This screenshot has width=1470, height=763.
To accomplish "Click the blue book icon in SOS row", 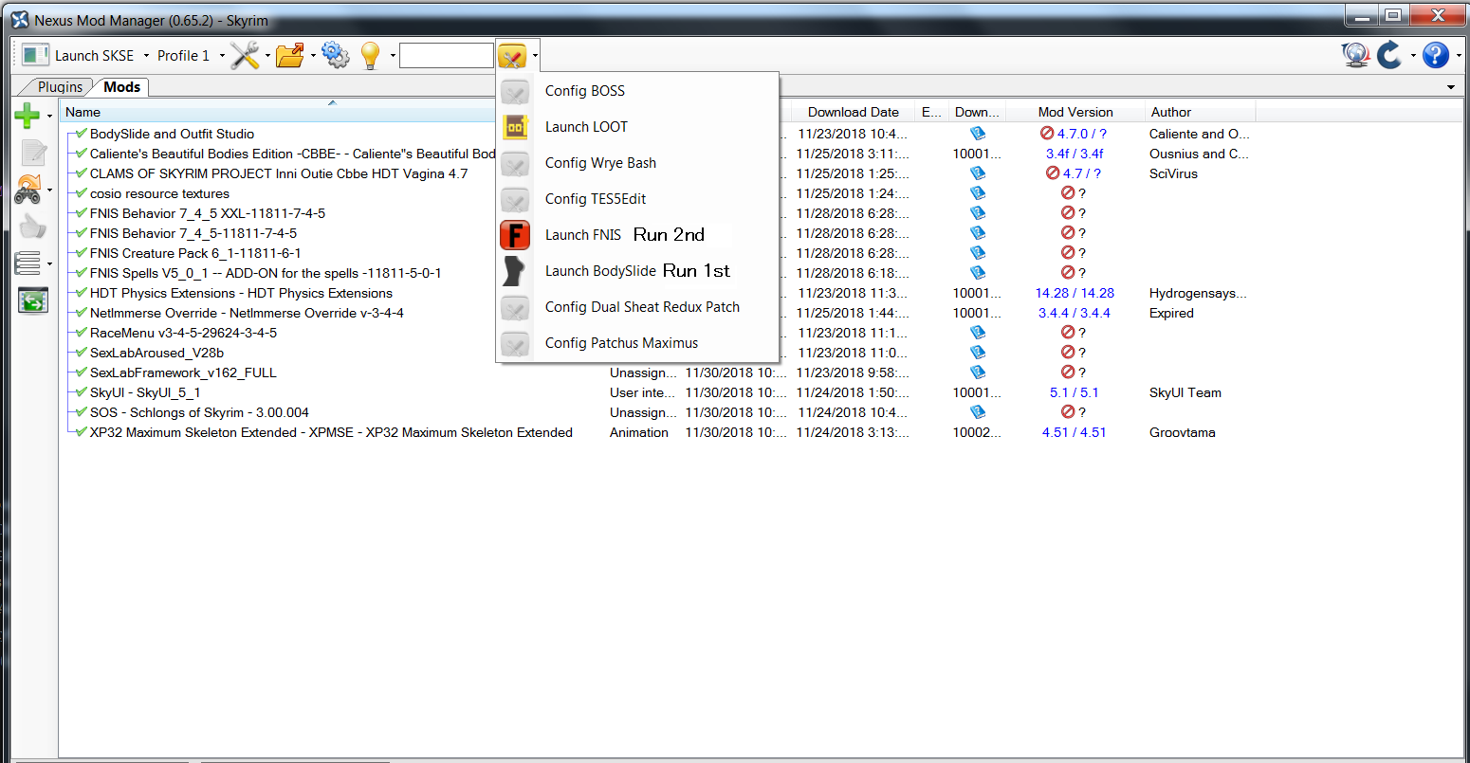I will coord(978,412).
